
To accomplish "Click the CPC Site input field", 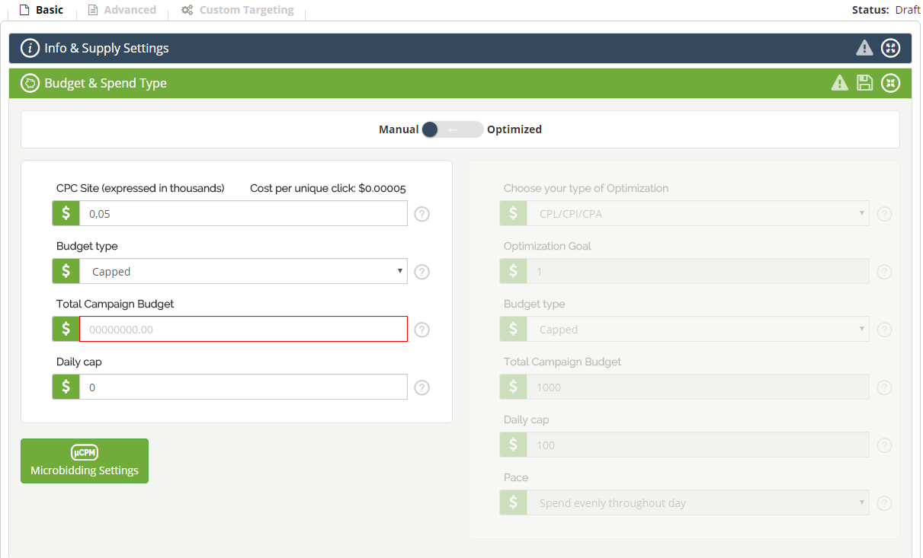I will pos(243,214).
